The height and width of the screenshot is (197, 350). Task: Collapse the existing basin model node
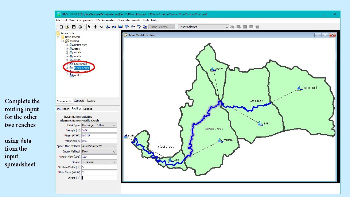tap(63, 41)
